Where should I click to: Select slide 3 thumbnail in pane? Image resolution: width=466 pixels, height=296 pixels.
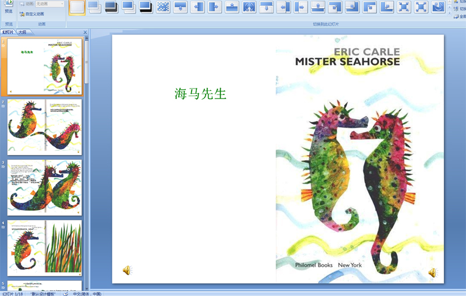point(45,188)
